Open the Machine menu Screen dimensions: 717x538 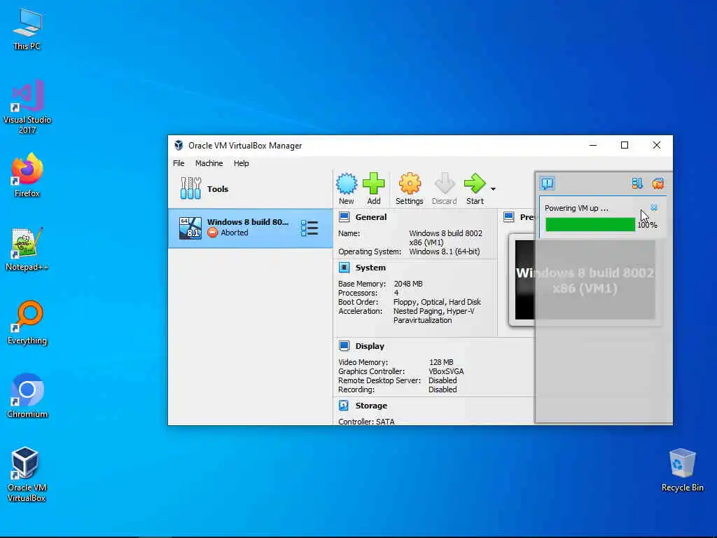click(x=209, y=163)
